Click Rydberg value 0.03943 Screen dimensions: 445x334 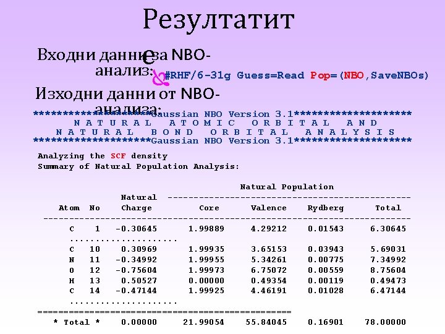tap(326, 249)
